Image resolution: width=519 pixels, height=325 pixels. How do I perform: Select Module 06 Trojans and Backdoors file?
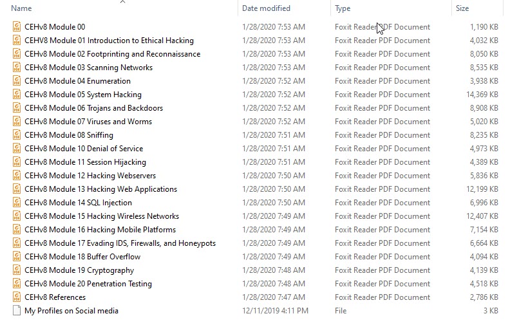click(93, 108)
